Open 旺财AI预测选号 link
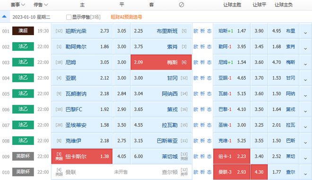The image size is (312, 180). [126, 17]
